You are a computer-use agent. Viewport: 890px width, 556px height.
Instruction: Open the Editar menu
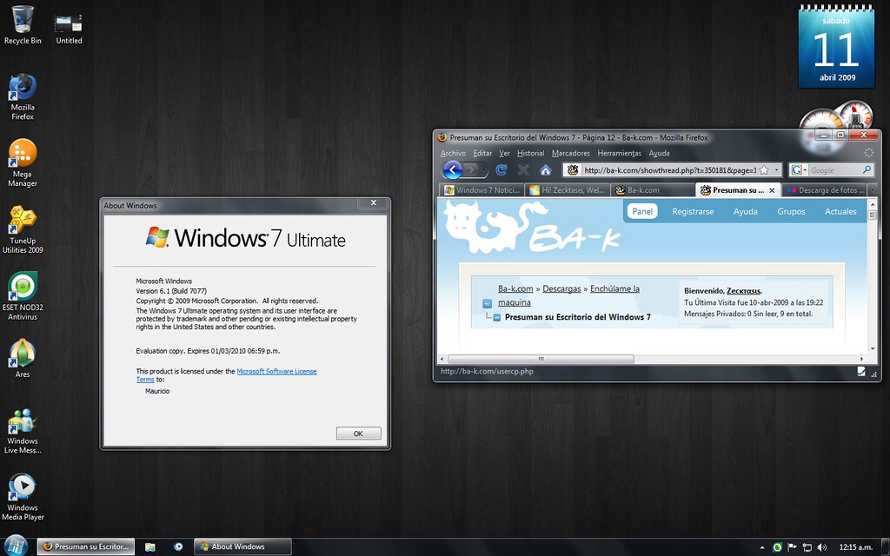click(x=482, y=153)
